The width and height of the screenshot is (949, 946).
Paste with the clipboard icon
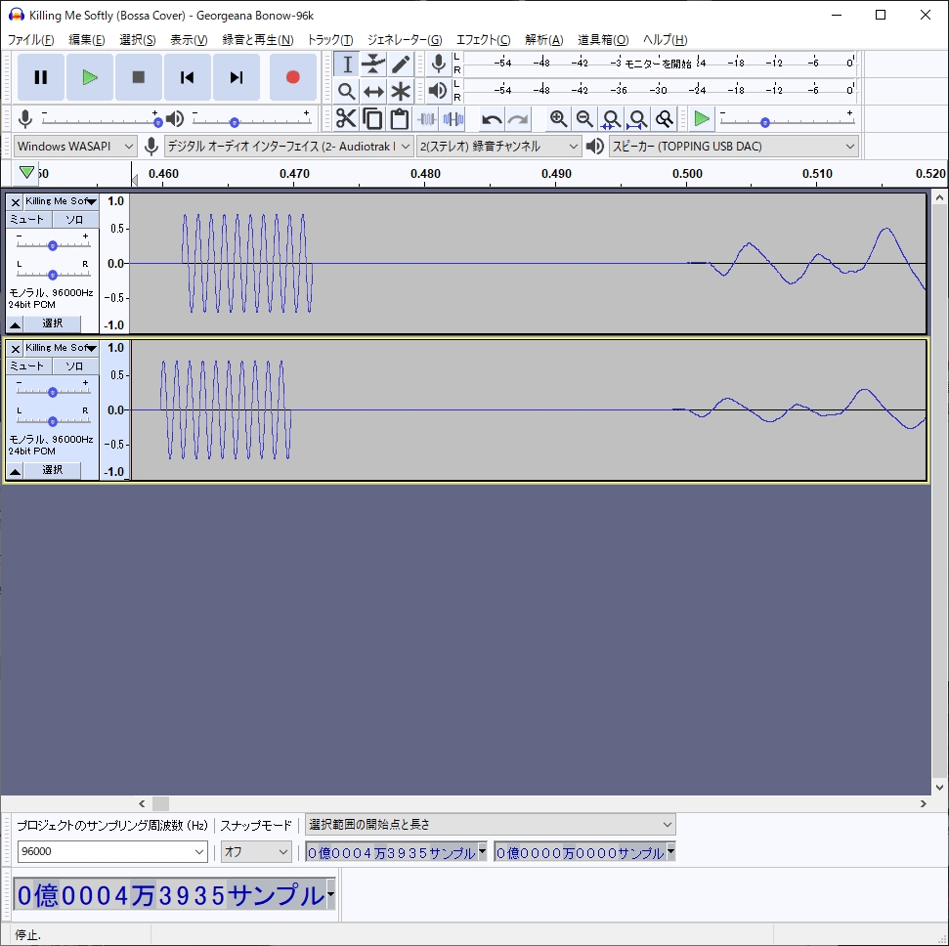pyautogui.click(x=400, y=118)
